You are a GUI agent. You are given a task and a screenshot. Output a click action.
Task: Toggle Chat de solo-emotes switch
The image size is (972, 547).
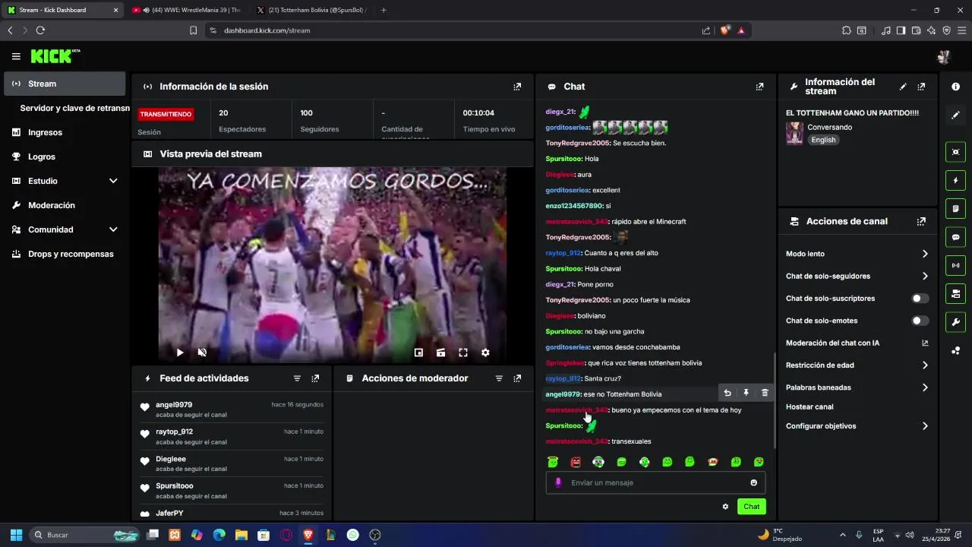[920, 321]
